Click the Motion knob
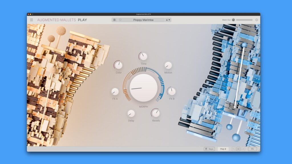Image resolution: width=292 pixels, height=164 pixels. coord(168,65)
